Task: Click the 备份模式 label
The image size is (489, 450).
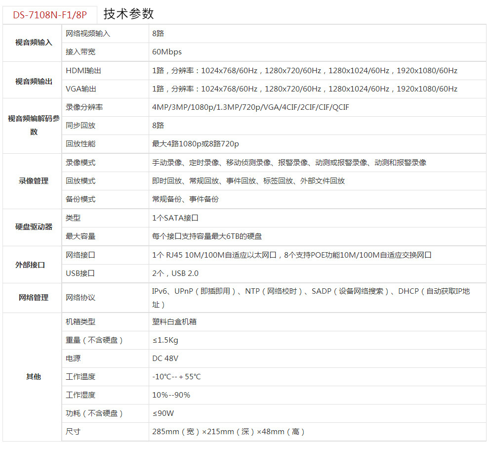Action: 81,199
